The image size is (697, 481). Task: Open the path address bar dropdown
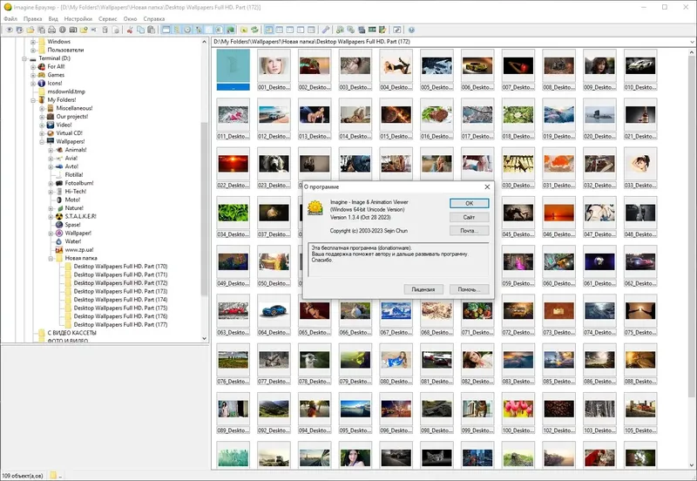pyautogui.click(x=692, y=42)
